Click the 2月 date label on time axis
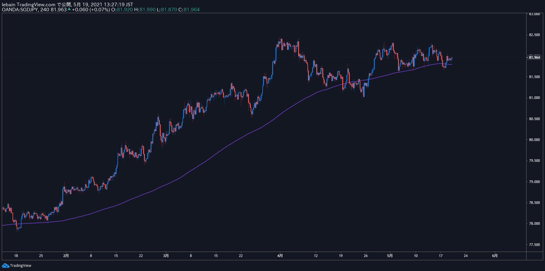Viewport: 545px width, 271px height. [x=66, y=255]
